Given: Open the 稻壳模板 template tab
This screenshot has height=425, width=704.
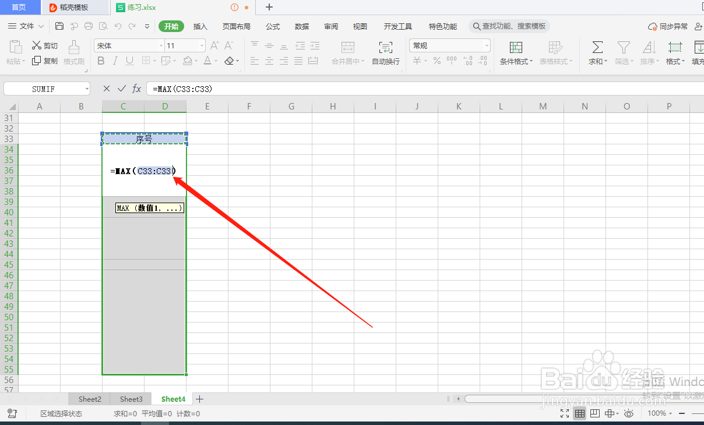Looking at the screenshot, I should (x=75, y=8).
